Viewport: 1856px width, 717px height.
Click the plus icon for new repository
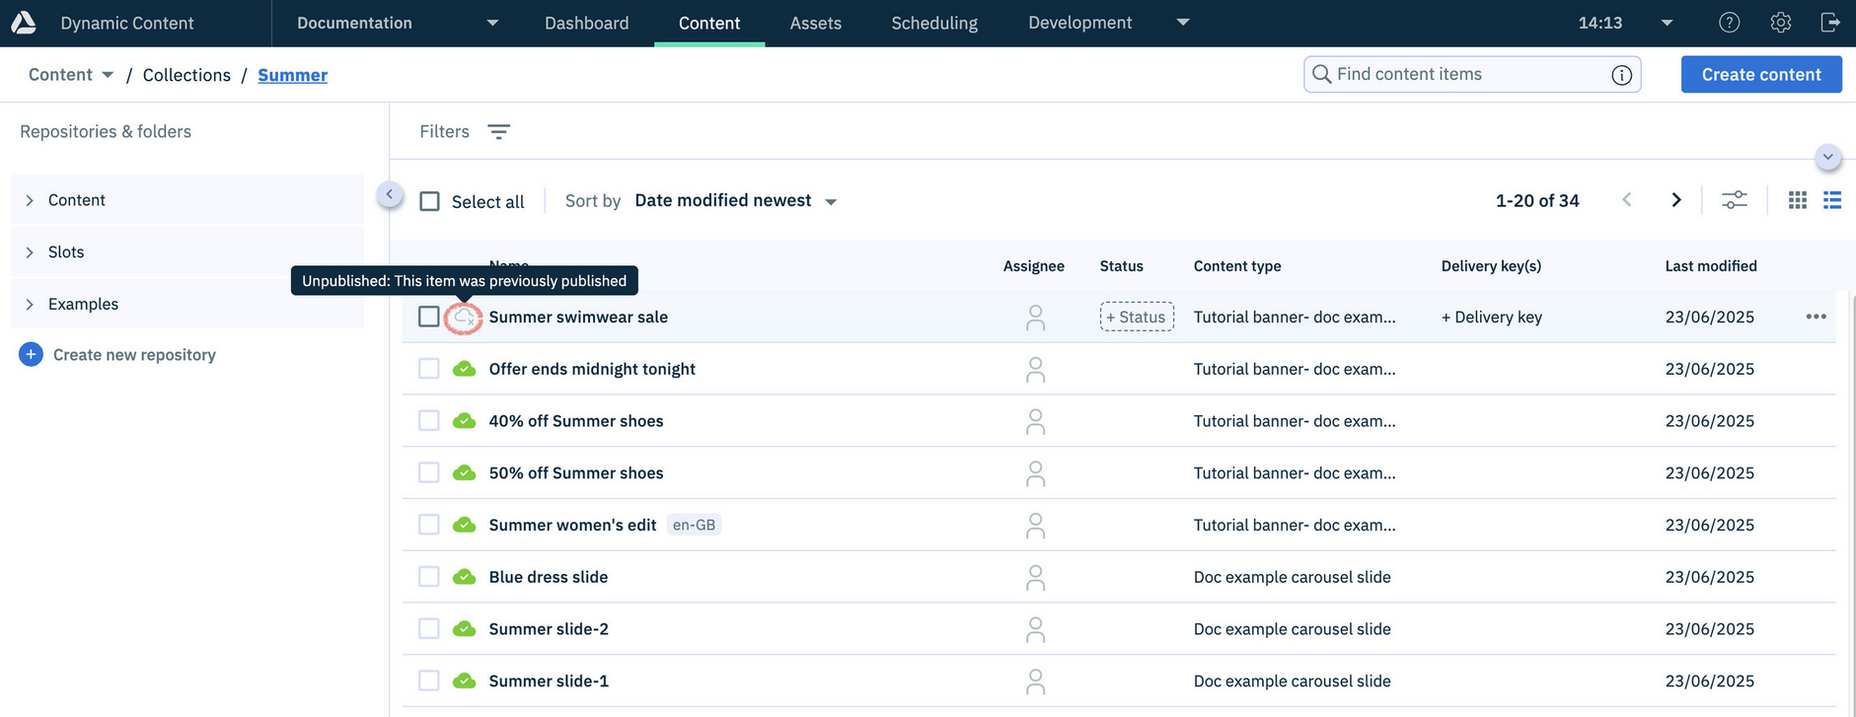click(31, 354)
